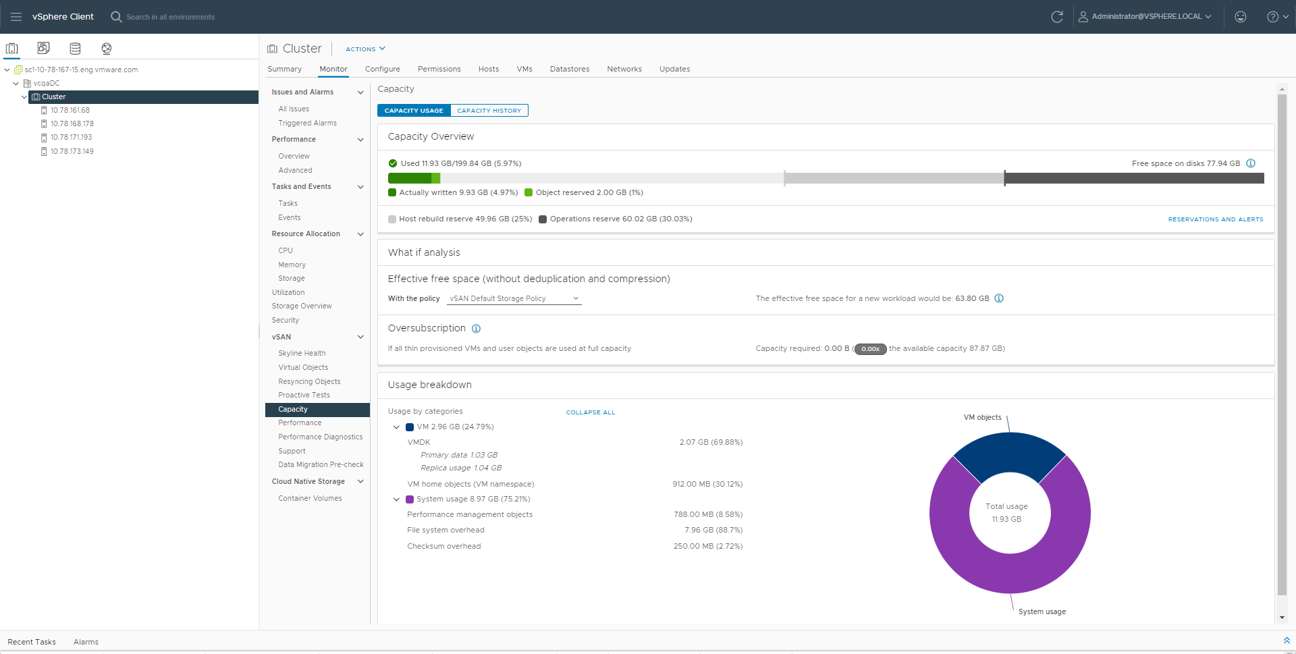Click the user account icon
Viewport: 1296px width, 654px height.
pyautogui.click(x=1083, y=17)
